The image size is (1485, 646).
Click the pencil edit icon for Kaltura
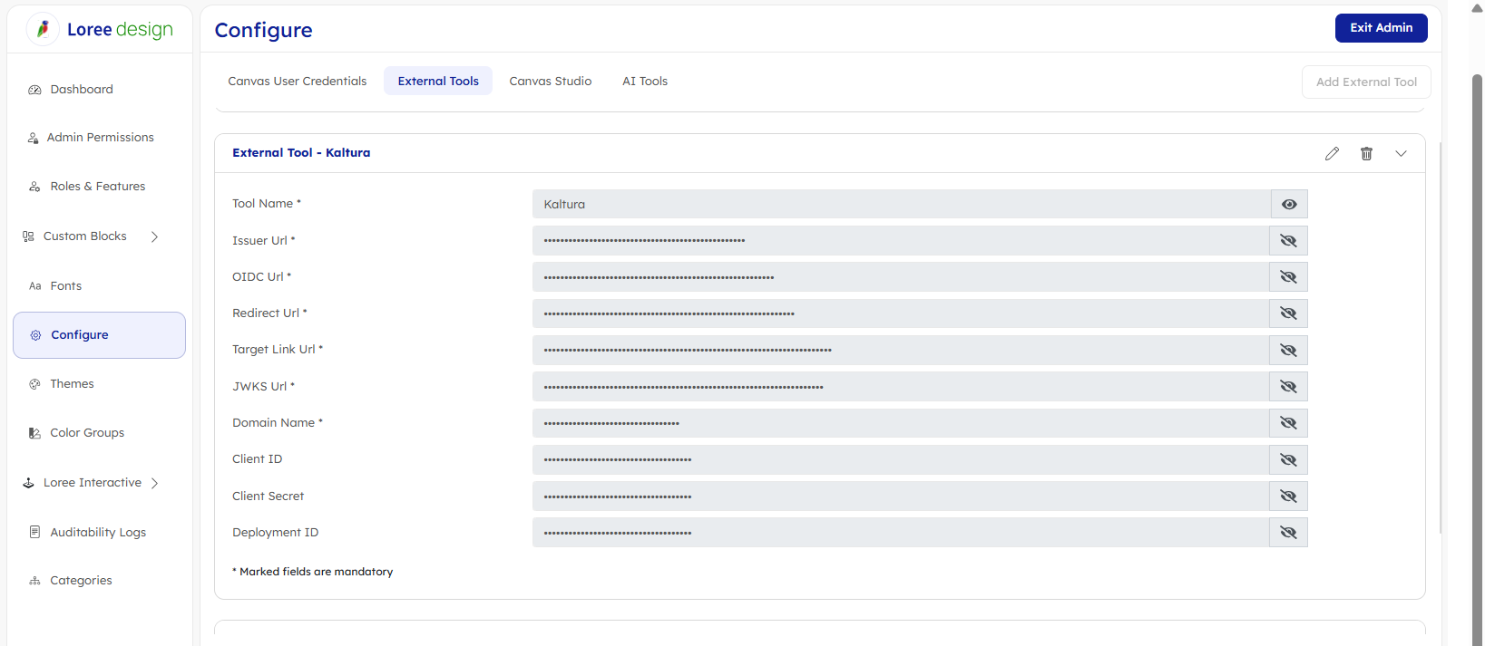coord(1332,154)
